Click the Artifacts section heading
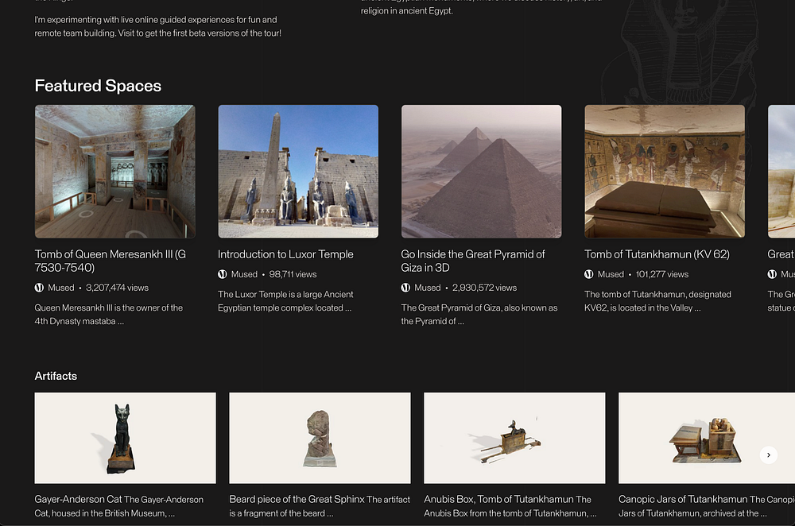The width and height of the screenshot is (795, 526). (56, 376)
